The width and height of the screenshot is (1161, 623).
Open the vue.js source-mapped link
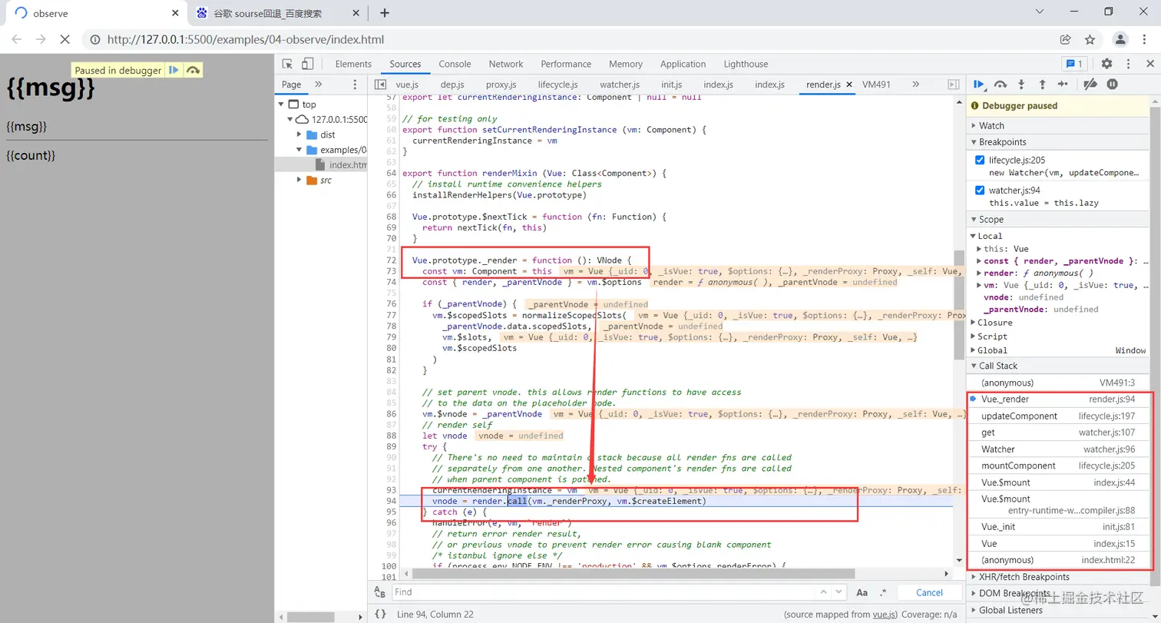(882, 615)
